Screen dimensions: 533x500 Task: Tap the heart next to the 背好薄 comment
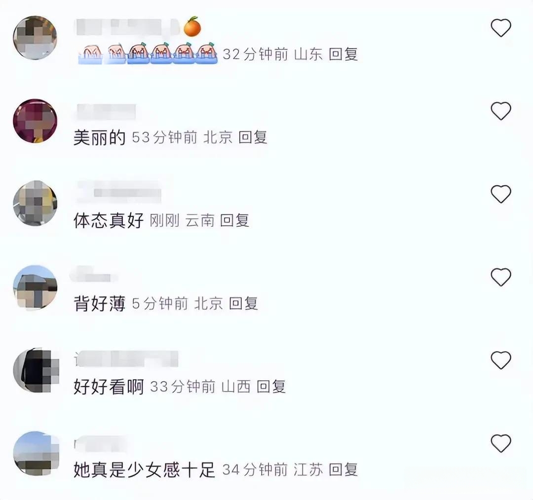[501, 277]
